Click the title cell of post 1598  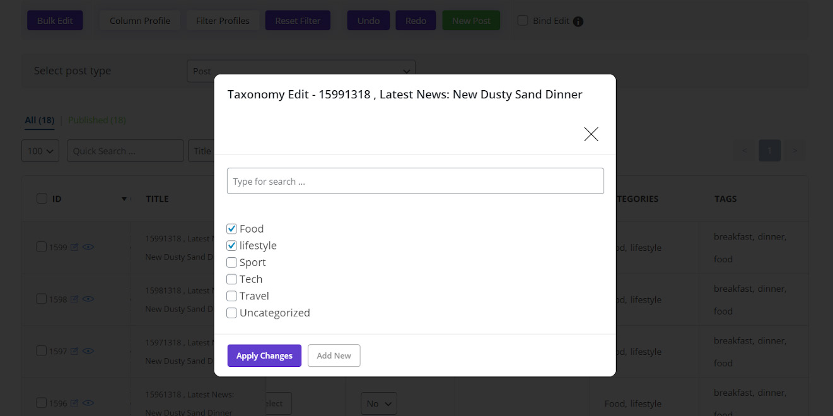[x=180, y=299]
